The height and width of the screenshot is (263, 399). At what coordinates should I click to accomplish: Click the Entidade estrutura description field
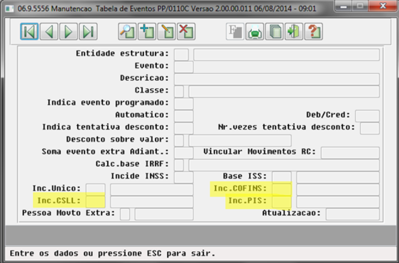287,55
